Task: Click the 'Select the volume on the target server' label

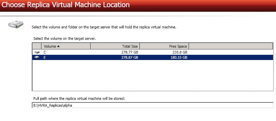Action: (x=65, y=38)
